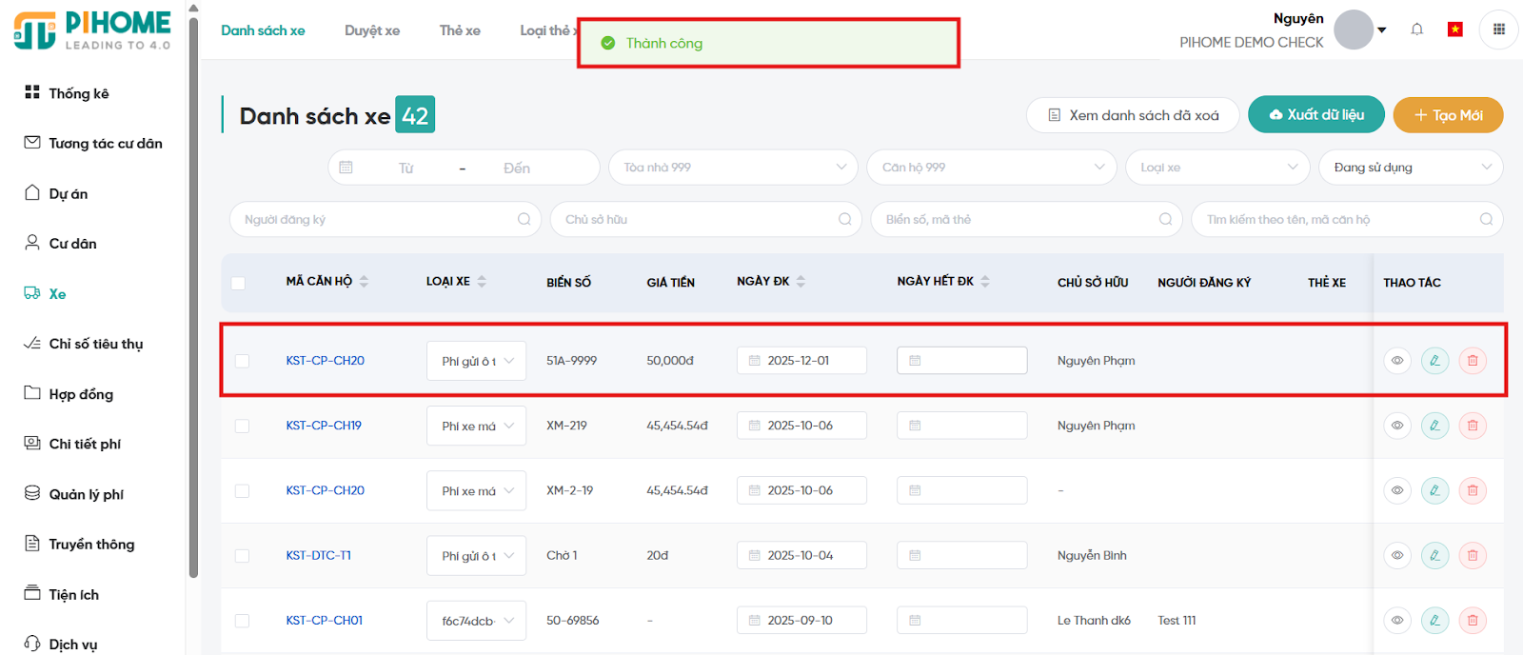Check the row checkbox for 51A-9999
Image resolution: width=1523 pixels, height=655 pixels.
(x=242, y=361)
